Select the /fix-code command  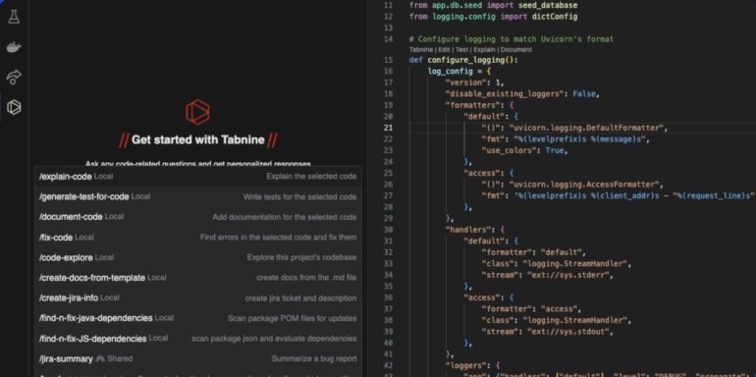coord(198,238)
